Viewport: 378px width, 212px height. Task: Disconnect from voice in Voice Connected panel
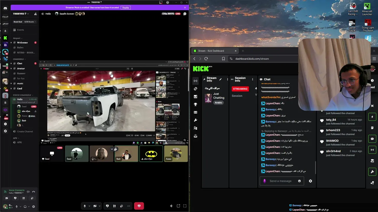click(x=34, y=192)
